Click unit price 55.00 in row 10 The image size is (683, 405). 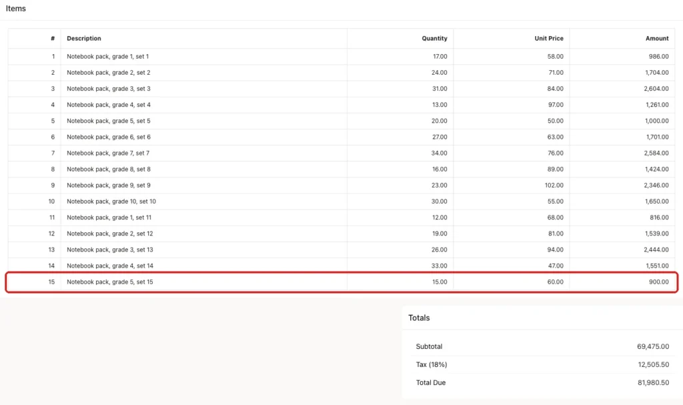(556, 201)
